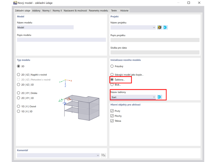Screen dimensions: 216x162
Task: Click the Složka pro data field
Action: [x=155, y=52]
